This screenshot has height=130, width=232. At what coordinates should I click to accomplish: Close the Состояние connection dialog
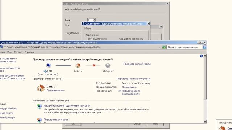click(x=148, y=23)
